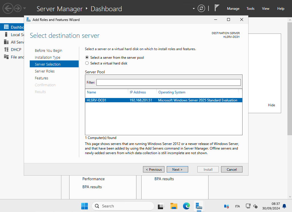
Task: Open the Manage menu
Action: coord(233,9)
